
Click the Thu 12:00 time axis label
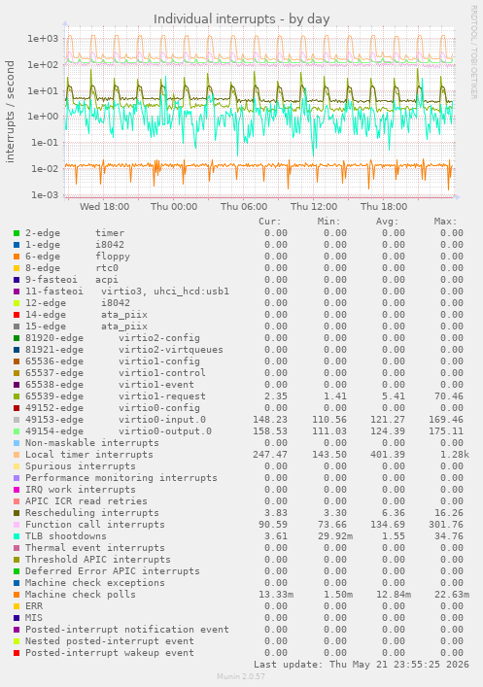[x=314, y=206]
